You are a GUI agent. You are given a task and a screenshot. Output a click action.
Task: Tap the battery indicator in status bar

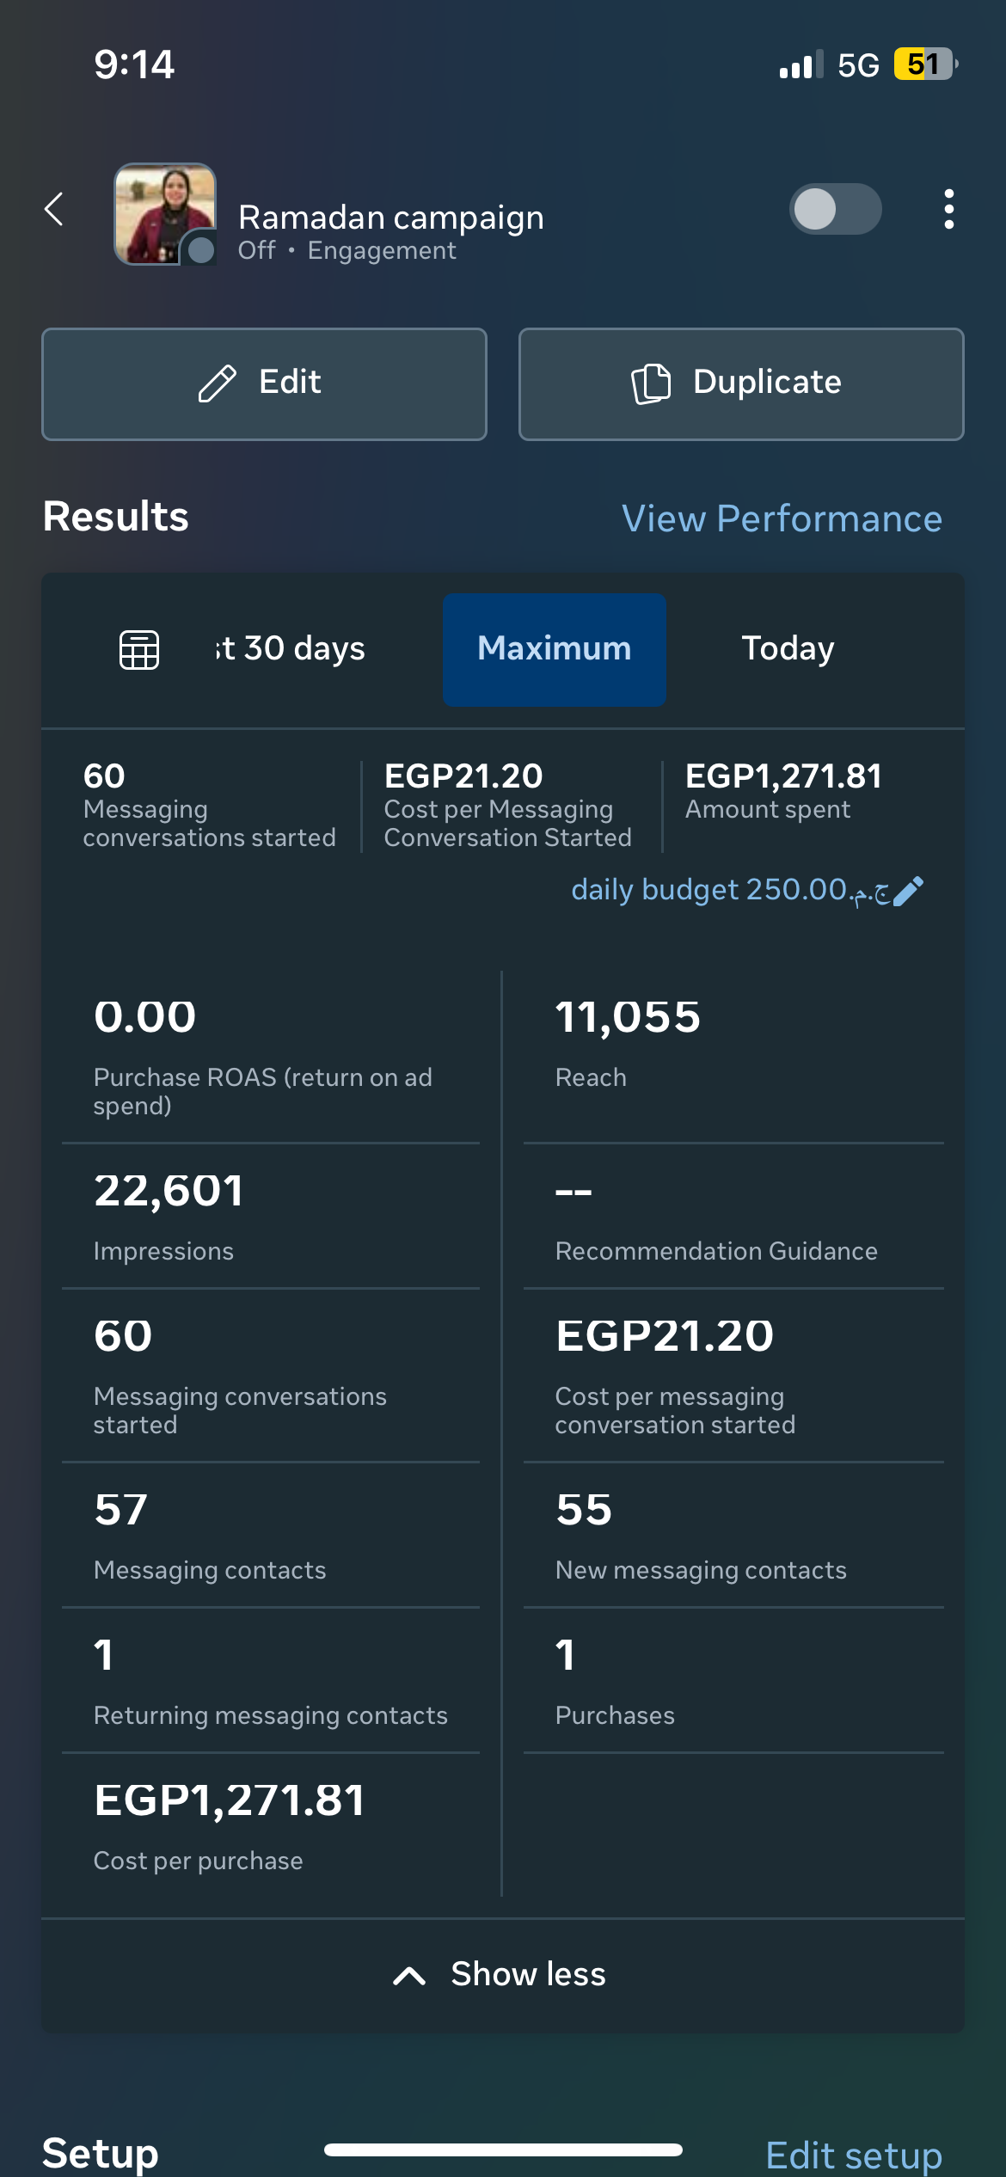click(x=926, y=64)
